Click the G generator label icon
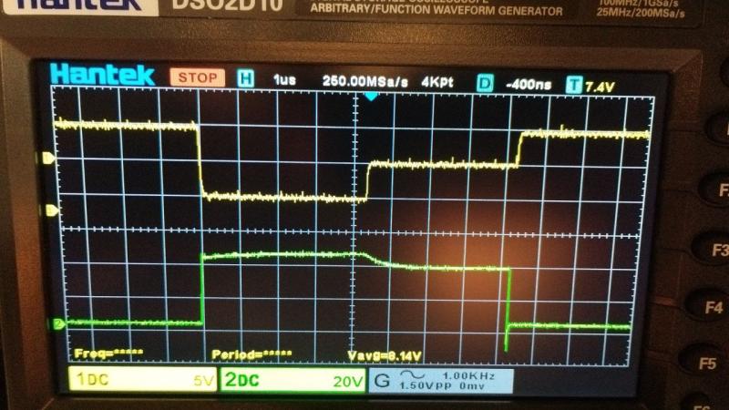Screen dimensions: 729x410 tap(382, 380)
